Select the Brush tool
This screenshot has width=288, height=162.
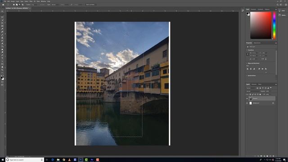point(2,35)
